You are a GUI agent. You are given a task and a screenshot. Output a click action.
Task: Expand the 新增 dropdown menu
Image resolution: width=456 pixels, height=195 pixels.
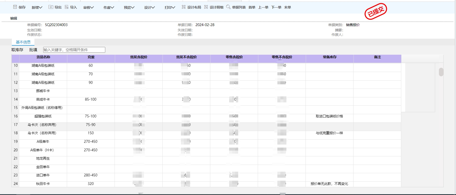37,8
